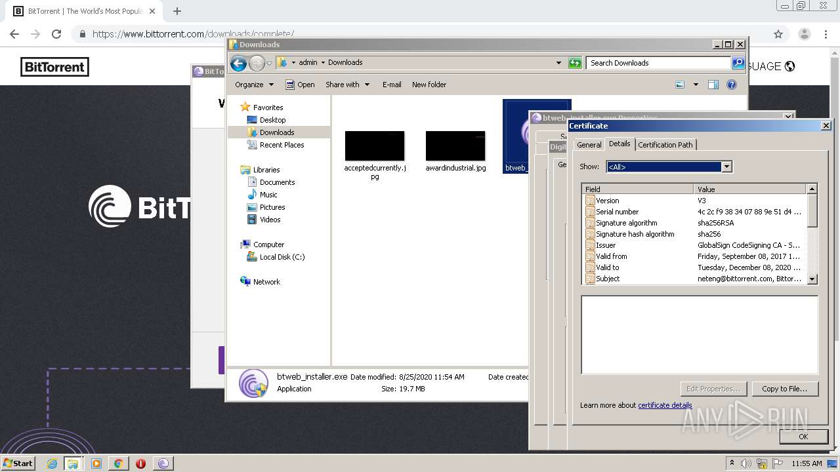The height and width of the screenshot is (472, 840).
Task: Select Computer in navigation pane
Action: click(x=268, y=245)
